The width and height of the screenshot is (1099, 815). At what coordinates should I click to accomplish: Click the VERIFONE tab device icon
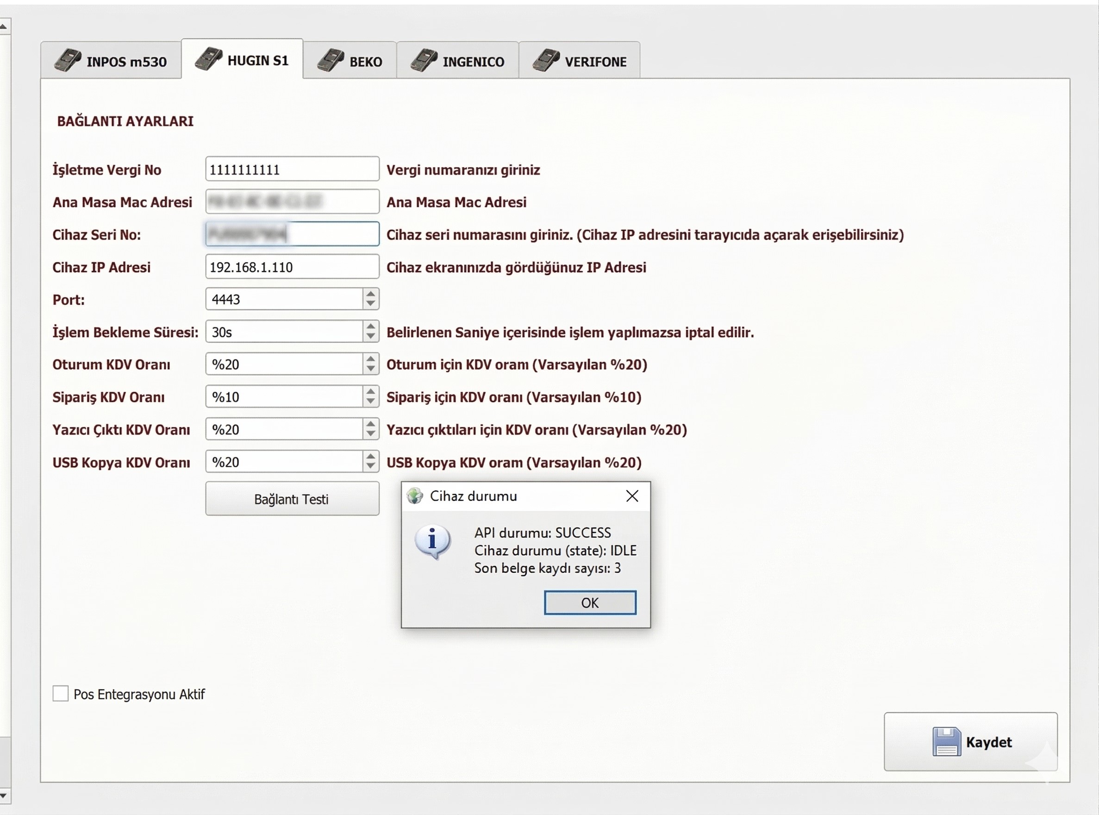pyautogui.click(x=546, y=61)
